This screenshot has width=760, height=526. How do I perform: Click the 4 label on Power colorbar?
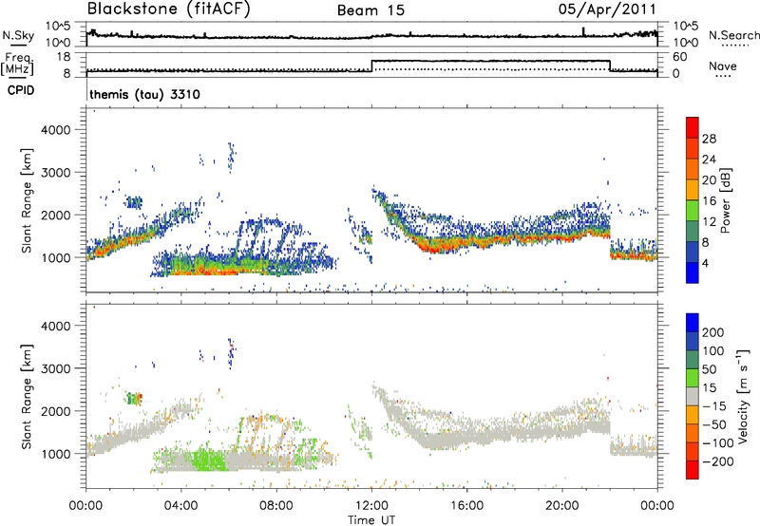[x=706, y=263]
